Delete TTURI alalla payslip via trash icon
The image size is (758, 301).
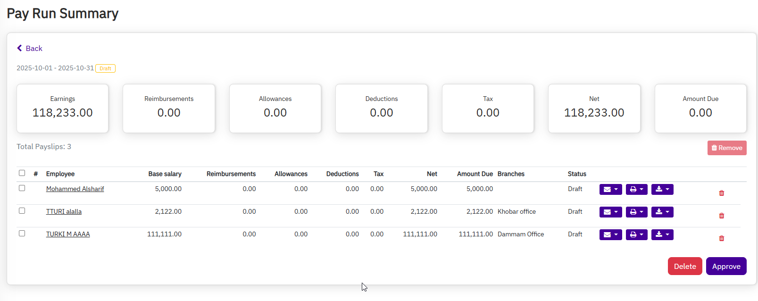pos(721,216)
